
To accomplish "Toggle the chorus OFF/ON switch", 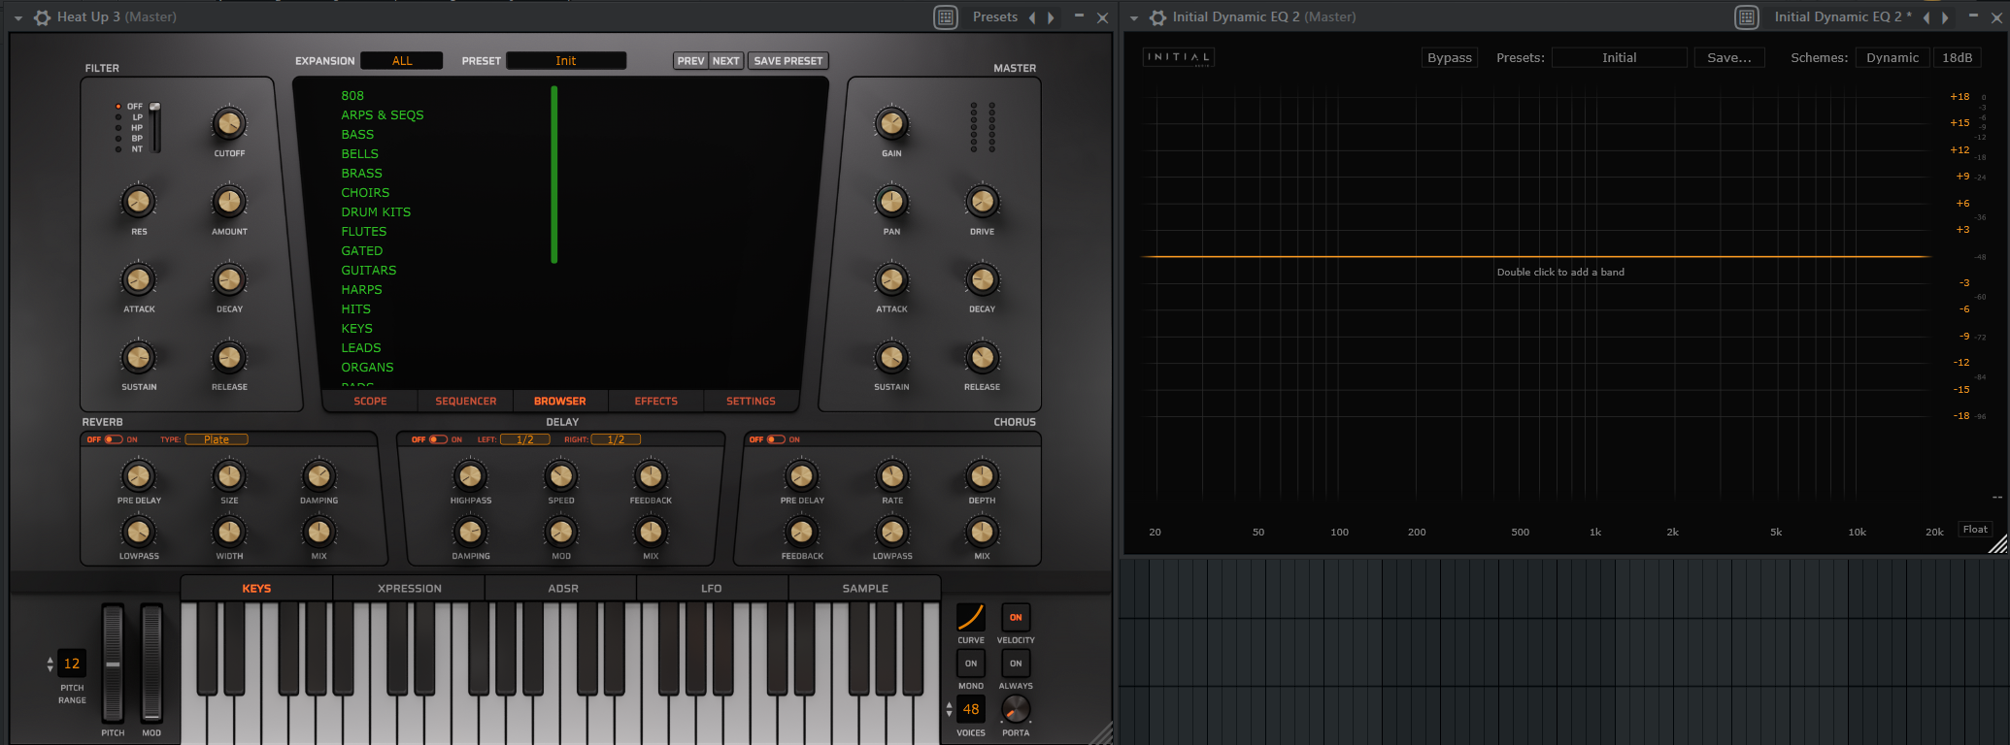I will 776,439.
